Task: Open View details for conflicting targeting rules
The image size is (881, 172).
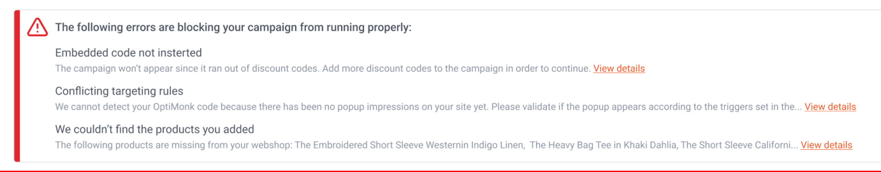Action: (x=830, y=107)
